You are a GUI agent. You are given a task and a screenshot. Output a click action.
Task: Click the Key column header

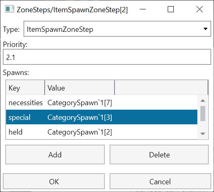[25, 88]
